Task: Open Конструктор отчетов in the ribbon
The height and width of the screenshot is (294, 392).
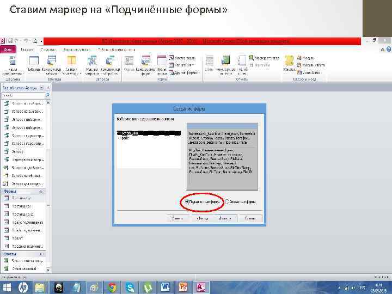Action: click(x=225, y=64)
